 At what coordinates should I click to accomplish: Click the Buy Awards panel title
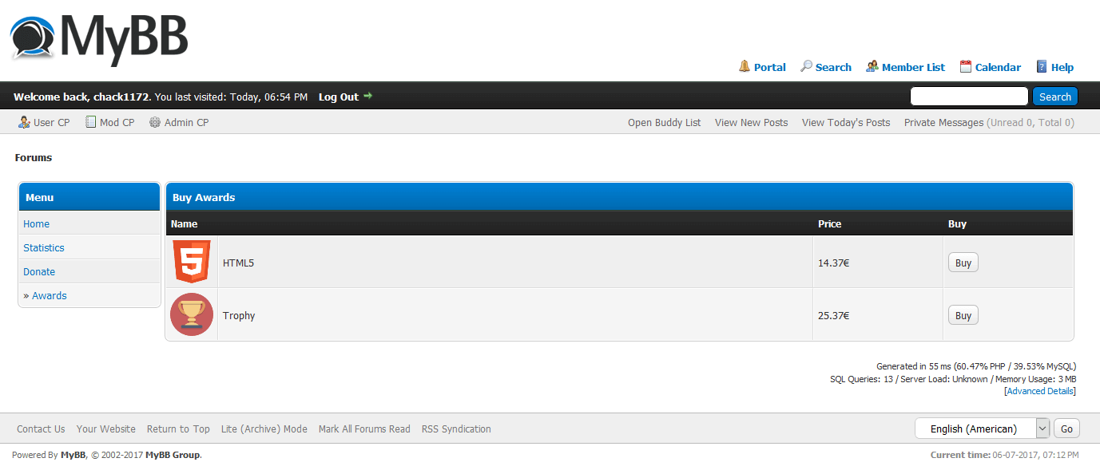(204, 197)
